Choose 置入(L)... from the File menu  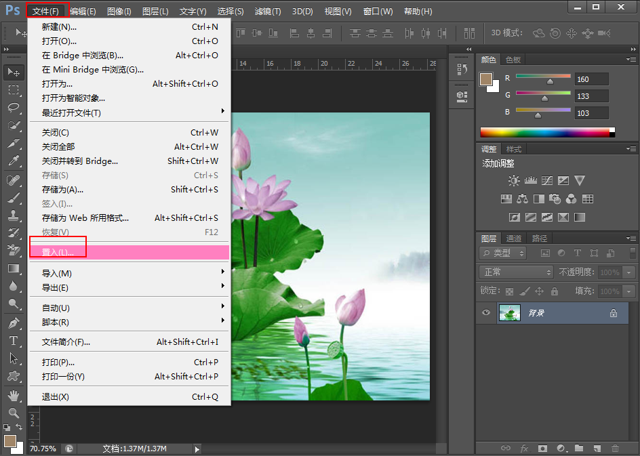129,253
